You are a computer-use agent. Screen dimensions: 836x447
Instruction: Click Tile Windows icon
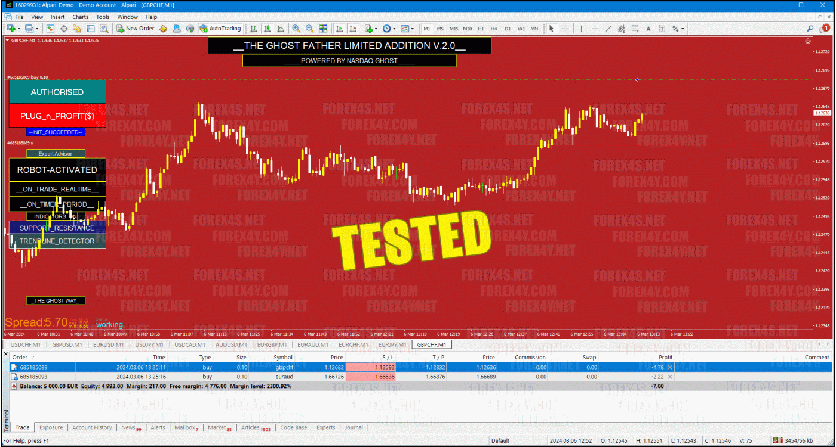pos(323,29)
